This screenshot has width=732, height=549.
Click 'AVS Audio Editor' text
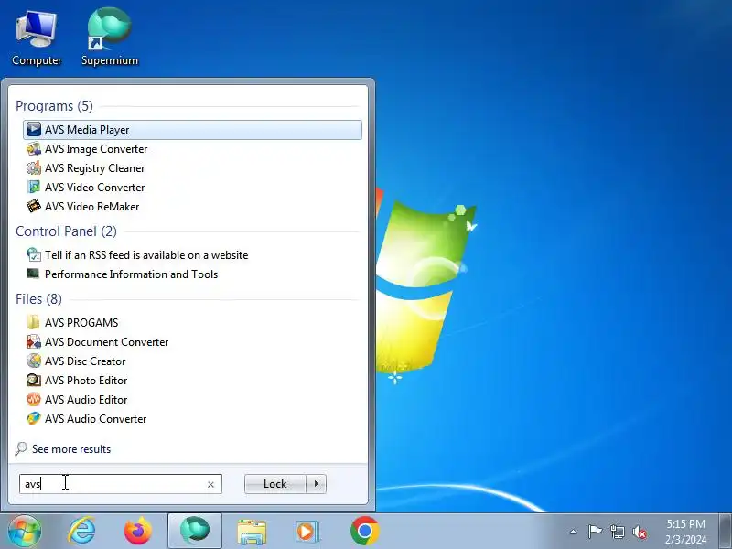tap(86, 400)
